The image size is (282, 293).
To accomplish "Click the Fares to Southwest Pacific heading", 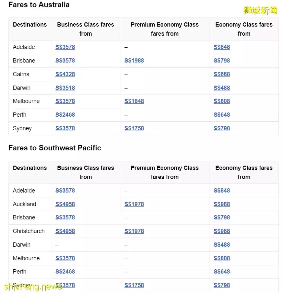I will pyautogui.click(x=55, y=148).
